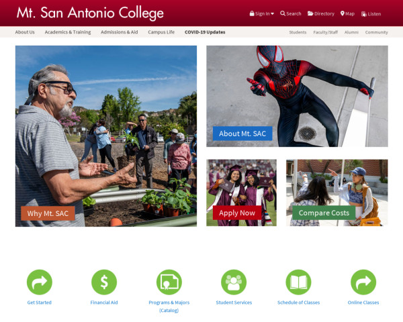The width and height of the screenshot is (403, 322).
Task: Select the Students audience link
Action: coord(298,32)
